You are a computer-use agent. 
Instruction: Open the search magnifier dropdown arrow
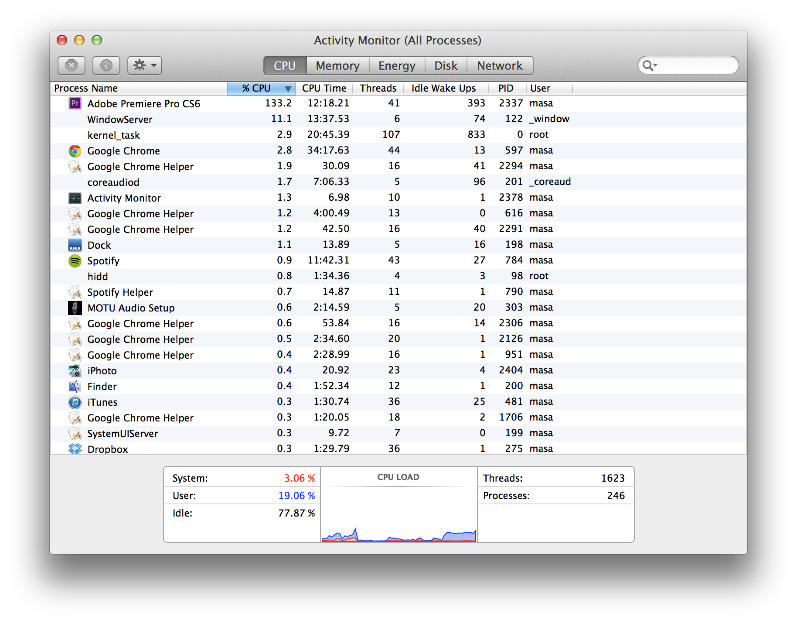click(x=650, y=65)
